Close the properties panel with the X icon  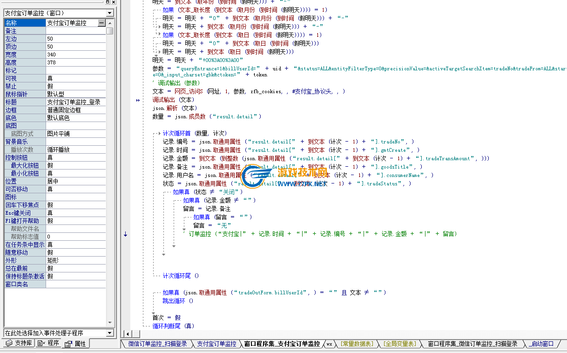(113, 2)
